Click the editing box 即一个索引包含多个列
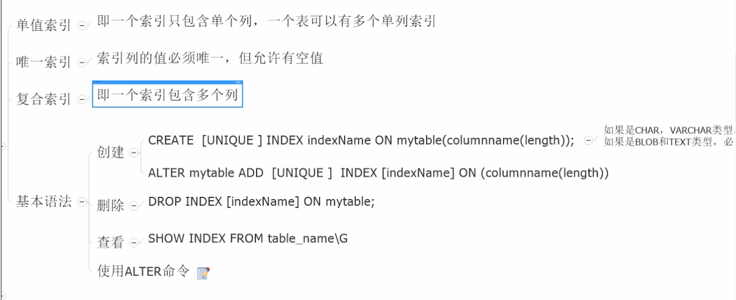This screenshot has height=300, width=736. [x=167, y=95]
